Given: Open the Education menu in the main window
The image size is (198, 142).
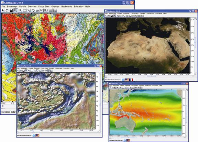Looking at the screenshot, I should (79, 7).
